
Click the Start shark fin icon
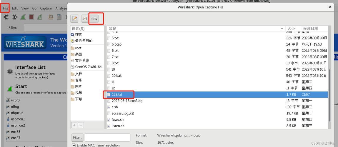10,89
